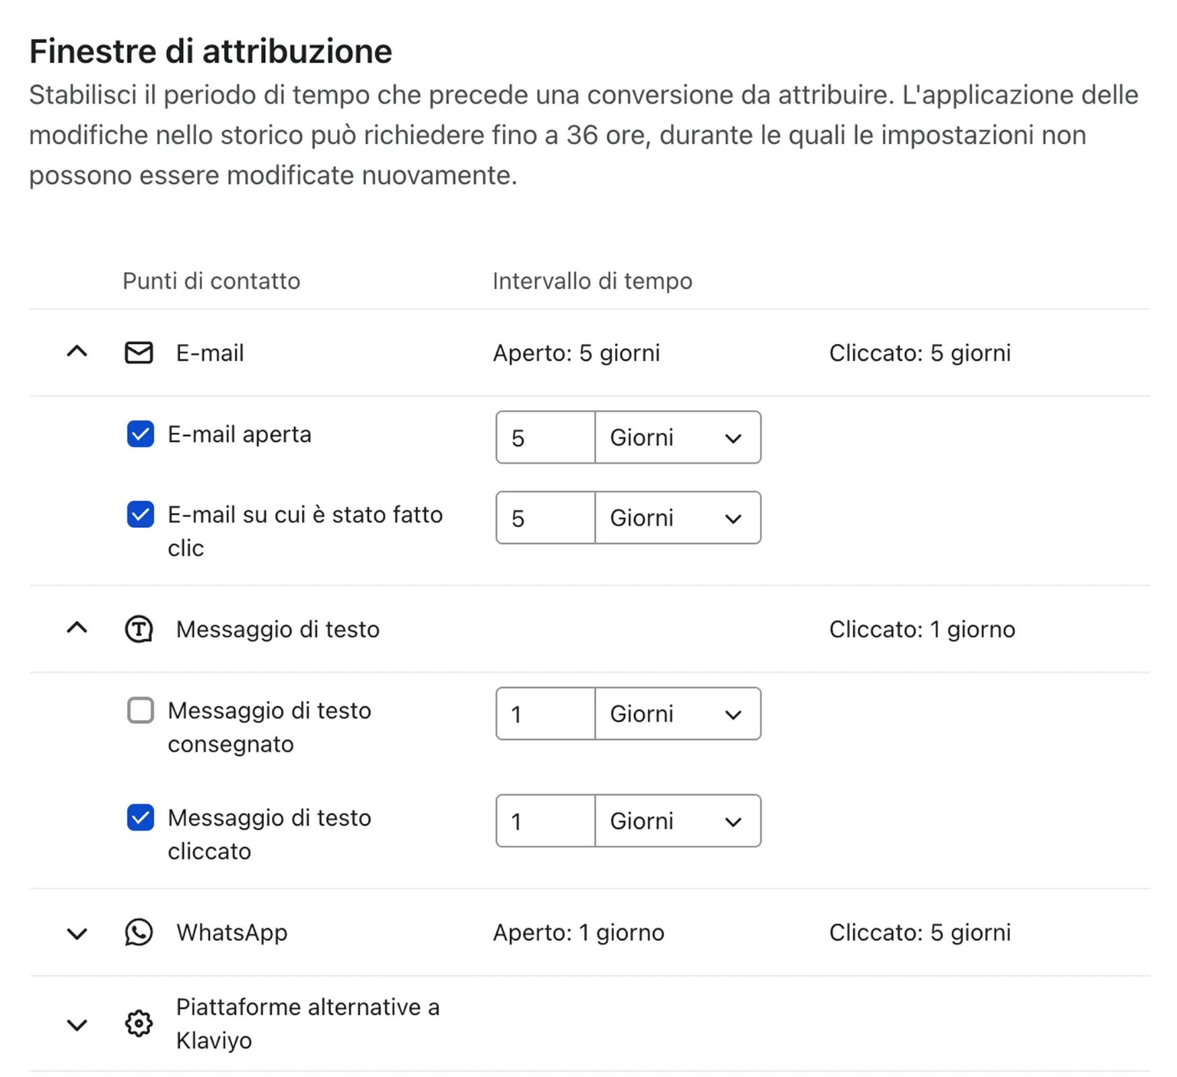1177x1077 pixels.
Task: Toggle E-mail su cui è stato fatto clic checkbox
Action: point(141,514)
